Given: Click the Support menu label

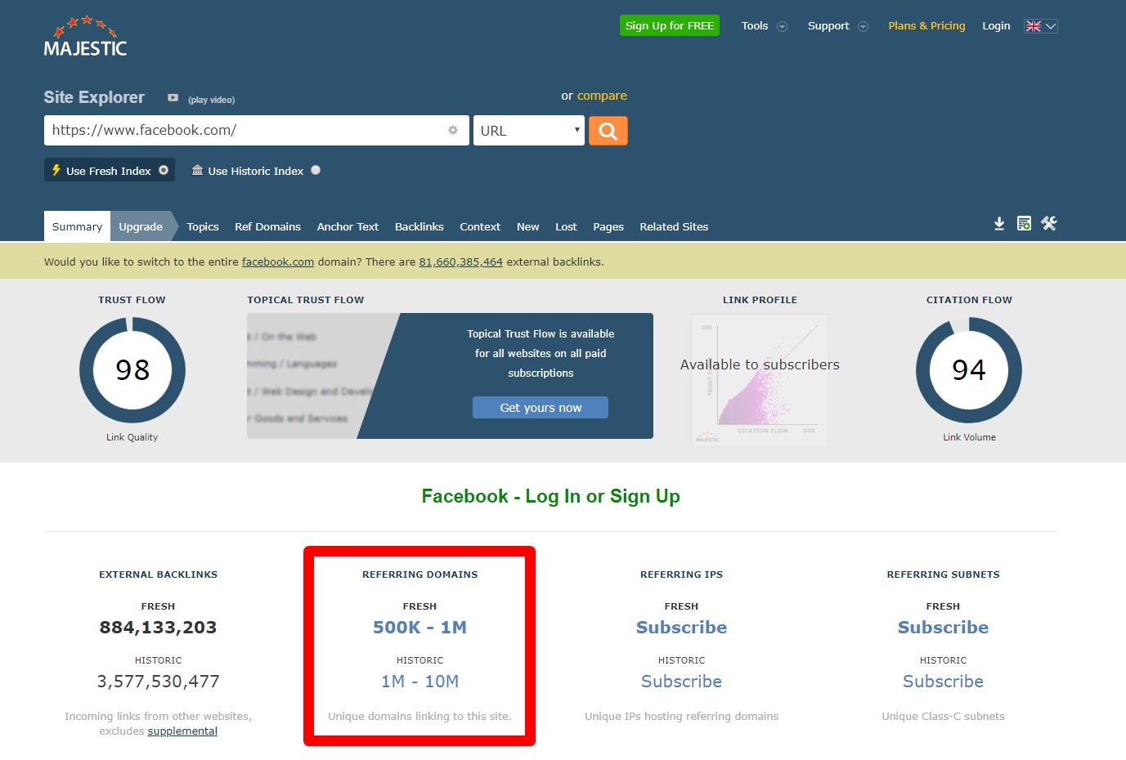Looking at the screenshot, I should [x=828, y=25].
